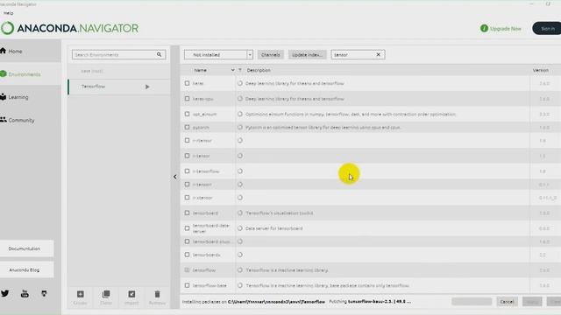This screenshot has width=561, height=315.
Task: Check the tensorflow-base package checkbox
Action: [x=187, y=285]
